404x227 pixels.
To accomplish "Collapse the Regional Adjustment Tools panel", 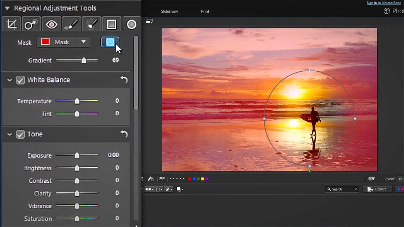I will click(7, 8).
